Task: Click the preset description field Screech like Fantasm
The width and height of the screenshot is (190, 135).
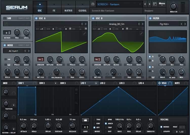Action: pyautogui.click(x=116, y=11)
